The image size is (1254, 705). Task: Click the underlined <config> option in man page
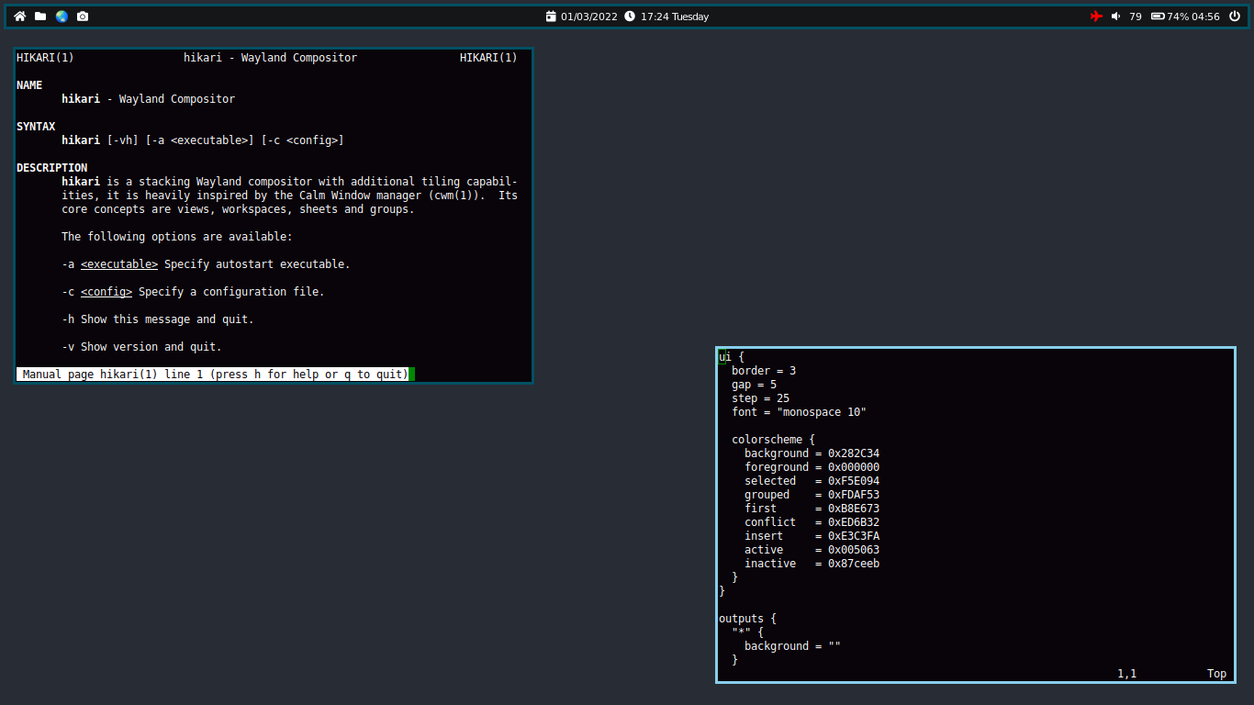pos(106,292)
